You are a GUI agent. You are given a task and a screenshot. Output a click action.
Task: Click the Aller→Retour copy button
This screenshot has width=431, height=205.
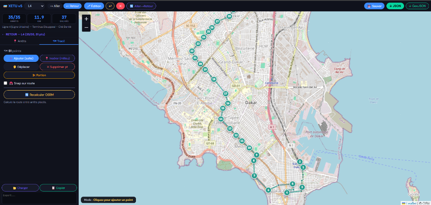[x=141, y=6]
